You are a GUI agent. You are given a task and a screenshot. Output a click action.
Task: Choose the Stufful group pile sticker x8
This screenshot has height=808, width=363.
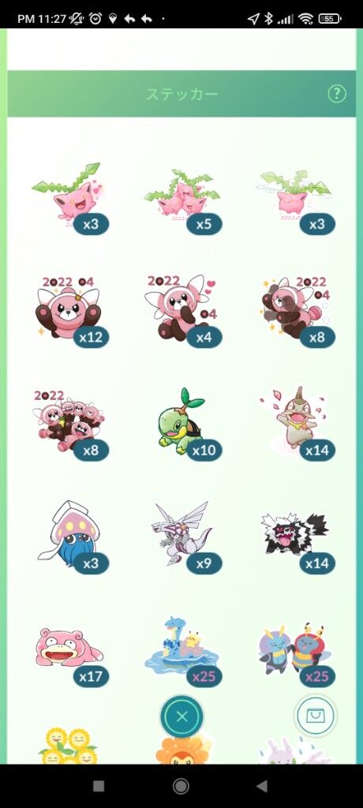[71, 424]
